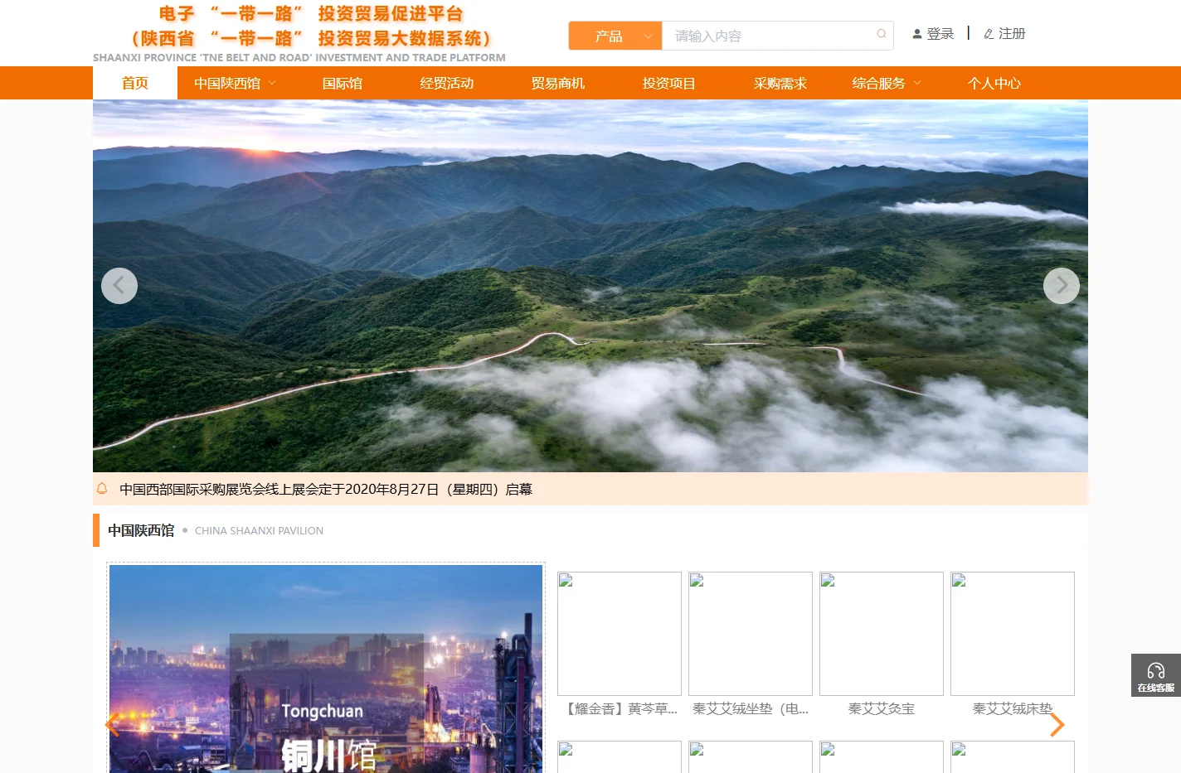1181x773 pixels.
Task: Open the 采购需求 menu item
Action: [x=780, y=83]
